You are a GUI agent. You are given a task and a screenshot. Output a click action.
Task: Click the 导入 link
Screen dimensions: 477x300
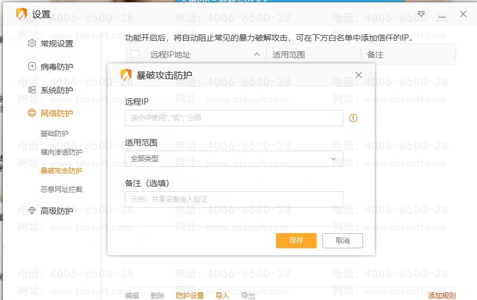222,295
